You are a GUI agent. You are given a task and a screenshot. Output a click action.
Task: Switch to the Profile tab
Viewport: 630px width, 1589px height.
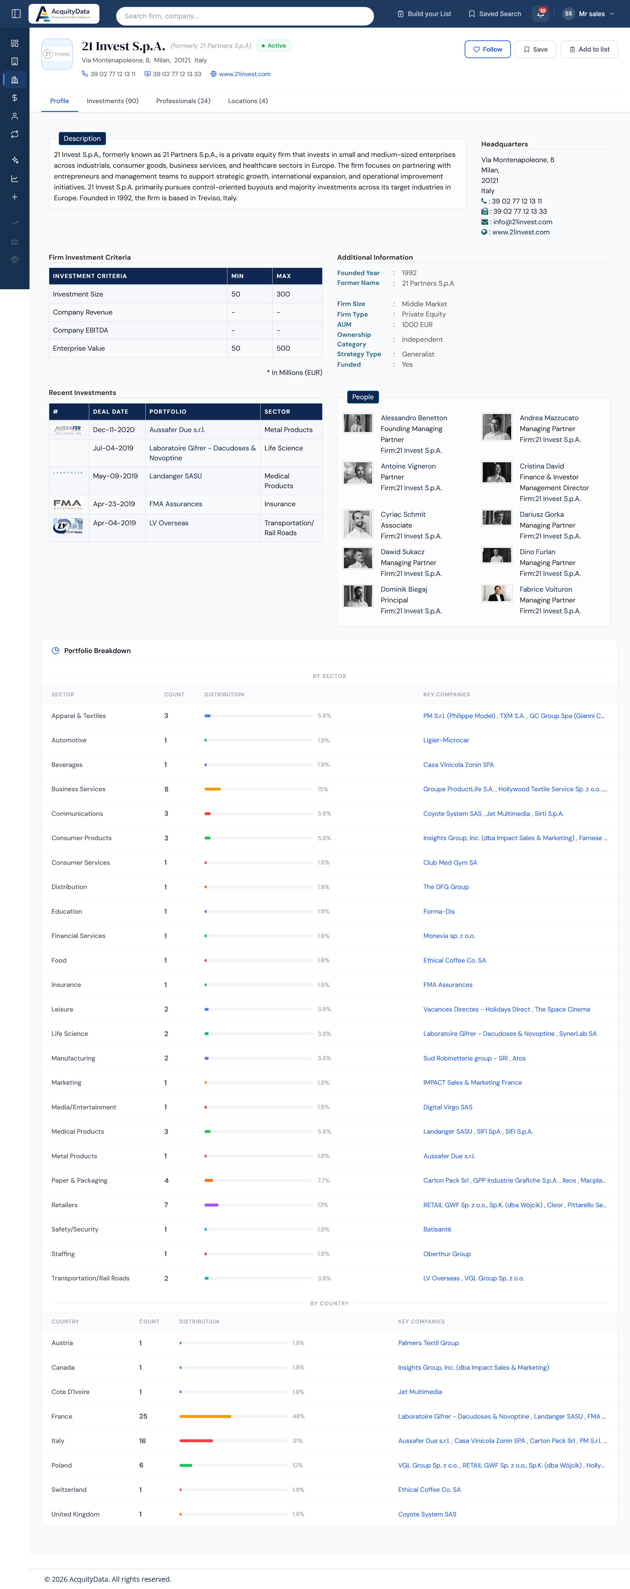tap(59, 101)
